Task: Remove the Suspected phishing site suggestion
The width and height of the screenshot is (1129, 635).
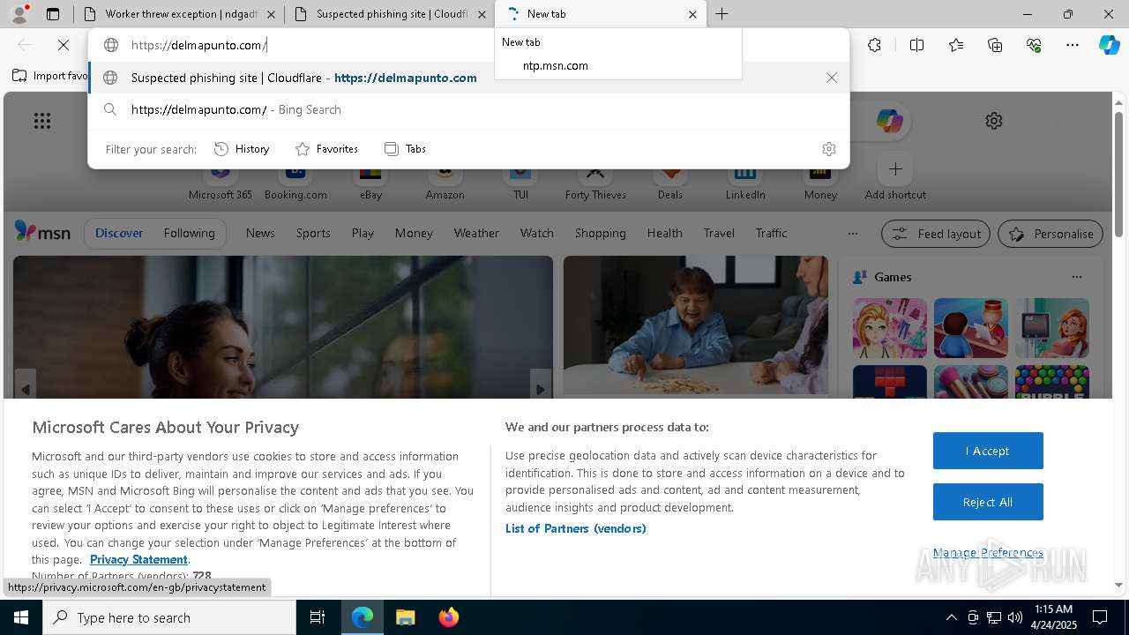Action: point(832,78)
